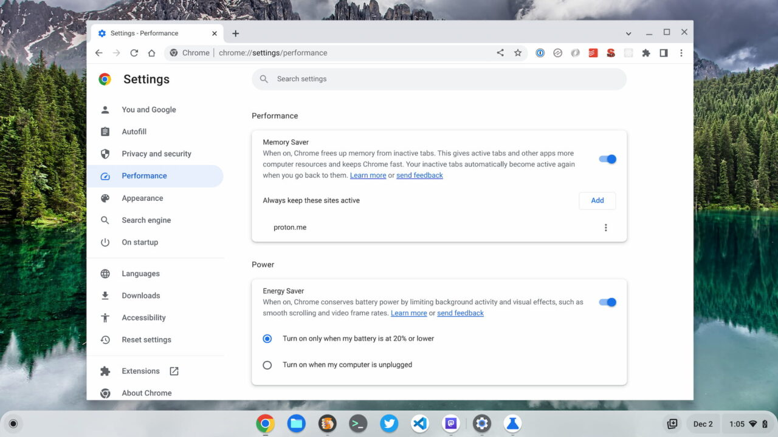Image resolution: width=778 pixels, height=437 pixels.
Task: Open the tab search dropdown arrow
Action: point(628,33)
